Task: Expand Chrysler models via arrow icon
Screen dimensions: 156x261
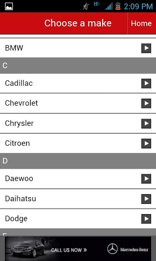Action: [146, 124]
